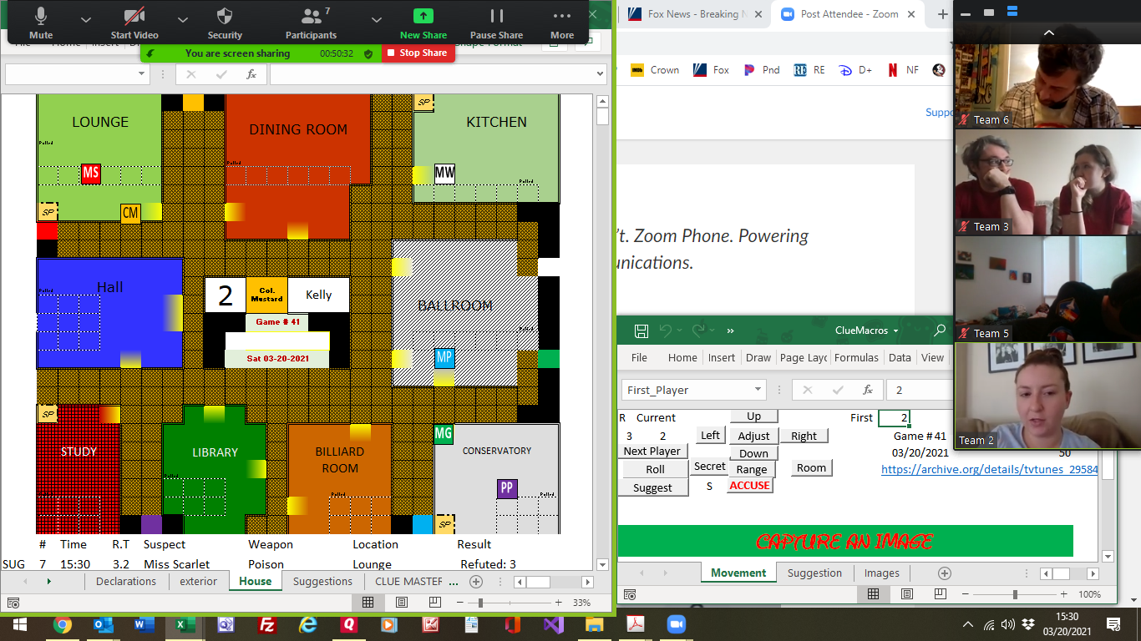Viewport: 1141px width, 641px height.
Task: Open the NF Netflix bookmark
Action: 904,70
